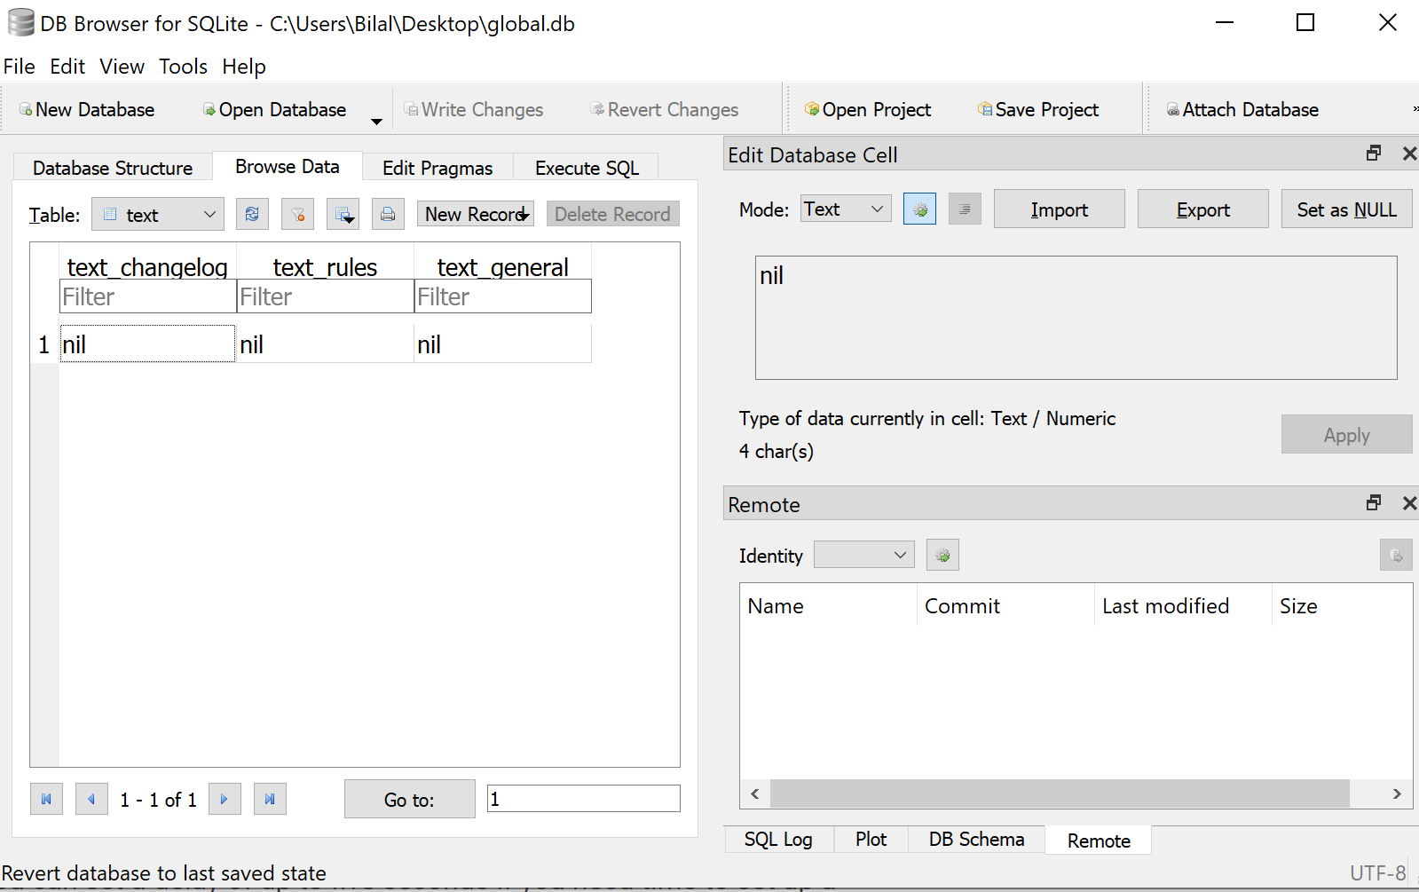Focus the Go to record number field
1419x892 pixels.
click(x=583, y=799)
